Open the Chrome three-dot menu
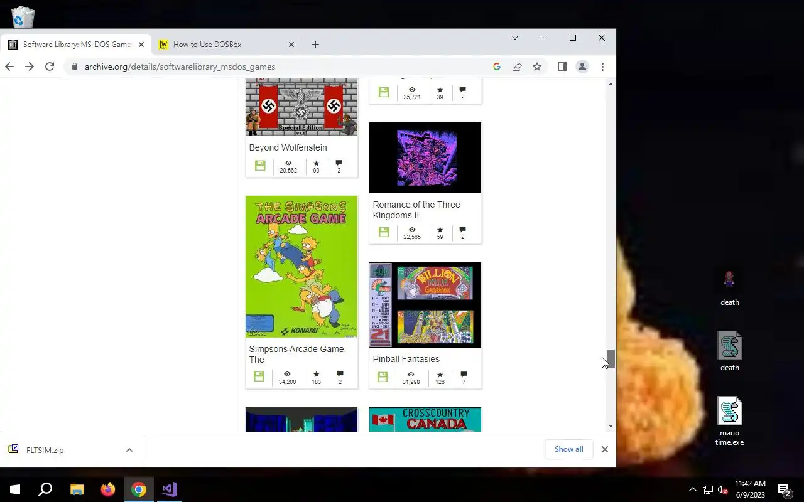The width and height of the screenshot is (804, 502). point(602,67)
